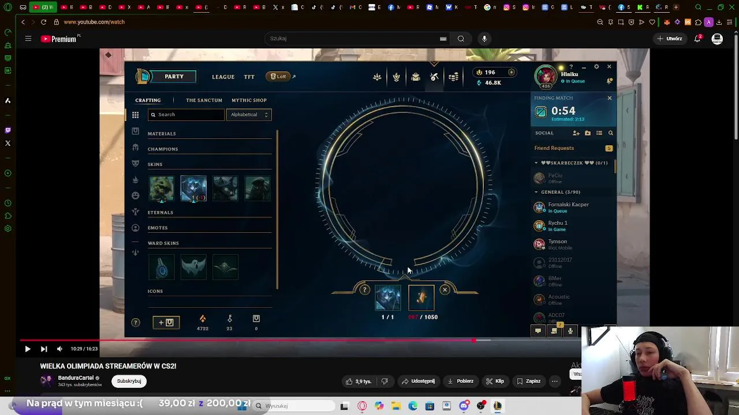Select friend Tymson

[573, 244]
